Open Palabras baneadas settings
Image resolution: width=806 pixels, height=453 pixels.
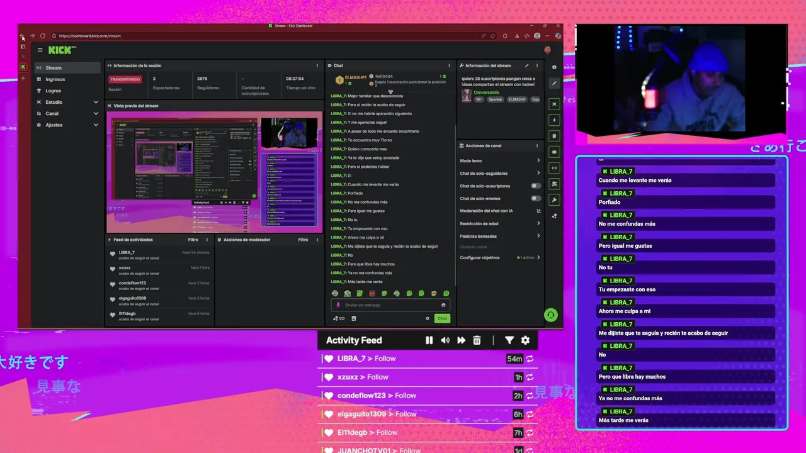(500, 236)
